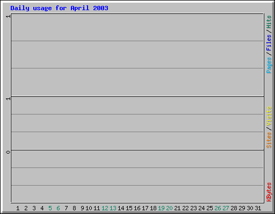Click day 21 on the x-axis
The height and width of the screenshot is (214, 275).
(x=177, y=208)
